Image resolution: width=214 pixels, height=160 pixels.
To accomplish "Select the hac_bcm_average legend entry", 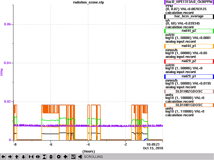I will coord(189,17).
